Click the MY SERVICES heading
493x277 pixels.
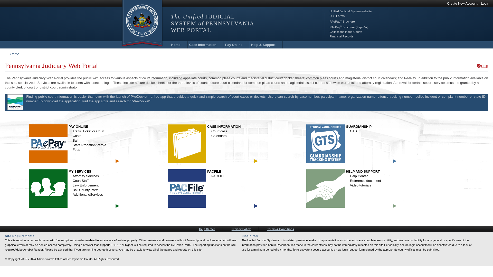[x=80, y=172]
